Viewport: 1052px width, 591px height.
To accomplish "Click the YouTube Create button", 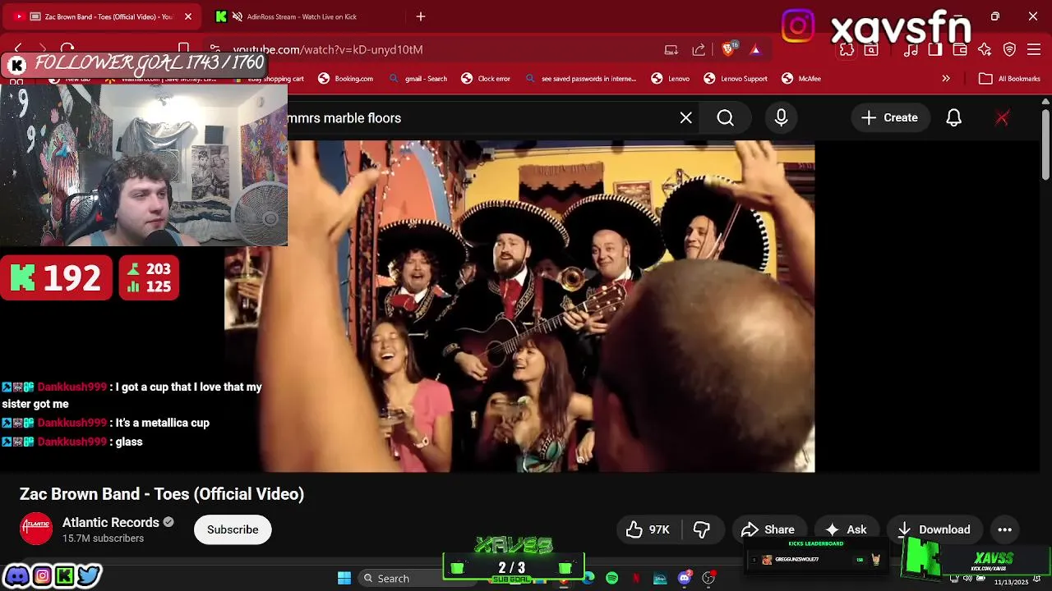I will point(889,118).
